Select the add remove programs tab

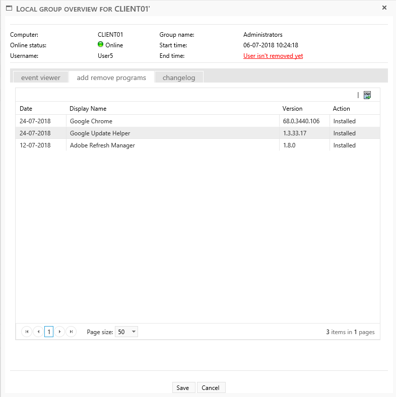point(111,77)
